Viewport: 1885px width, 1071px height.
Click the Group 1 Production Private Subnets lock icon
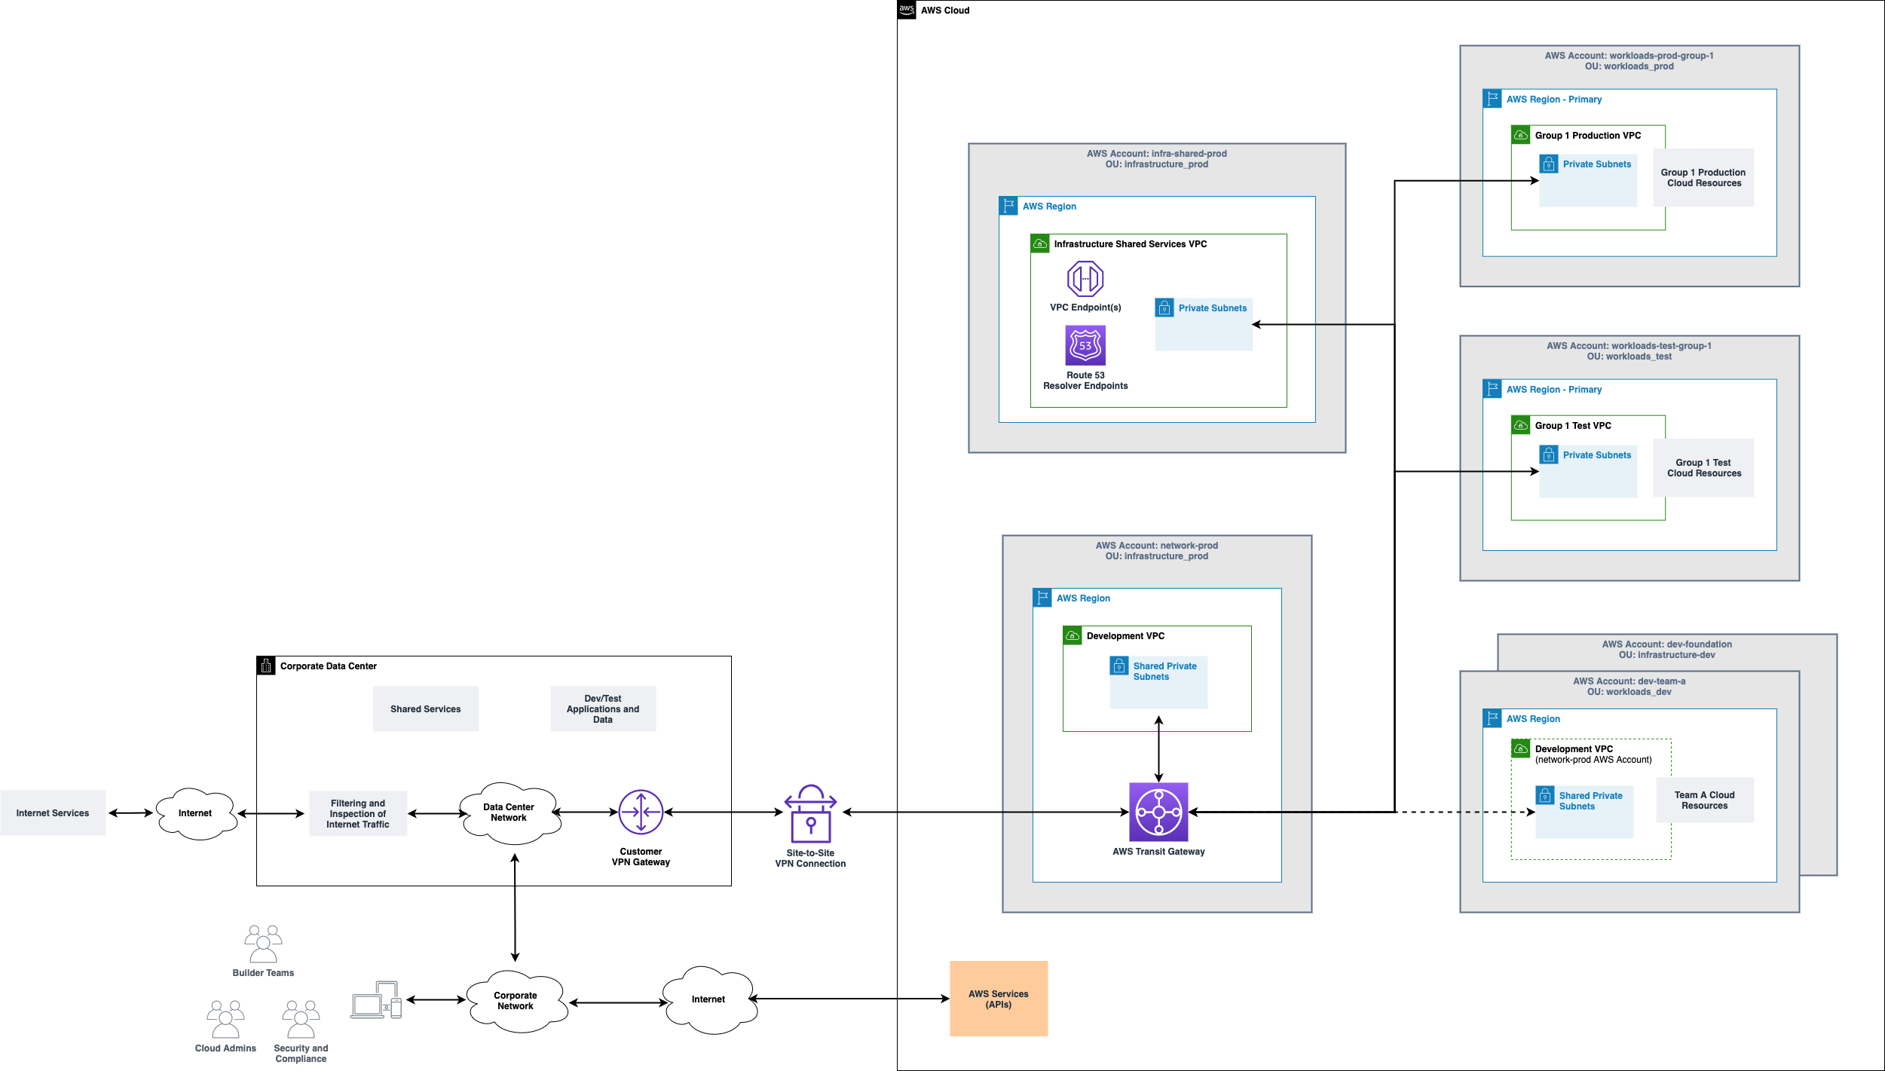click(1549, 164)
